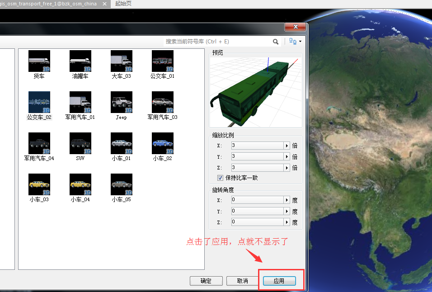Click the globe in the scene window
The image size is (432, 292).
[x=371, y=150]
